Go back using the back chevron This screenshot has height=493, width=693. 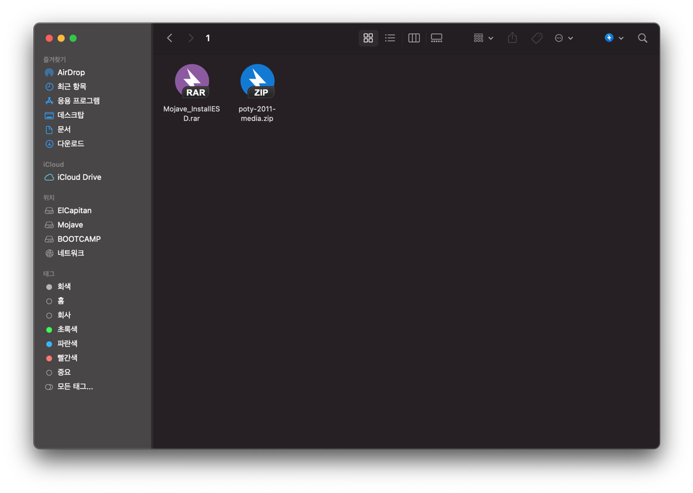click(170, 38)
